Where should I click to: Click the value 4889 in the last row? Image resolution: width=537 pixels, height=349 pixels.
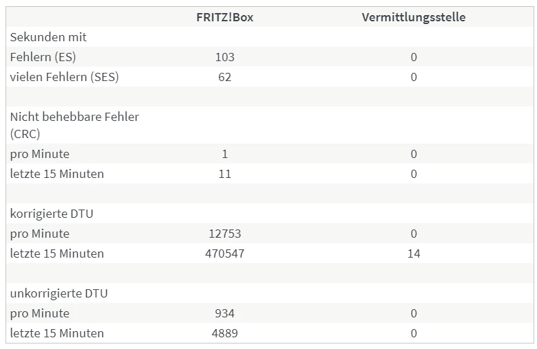[224, 333]
